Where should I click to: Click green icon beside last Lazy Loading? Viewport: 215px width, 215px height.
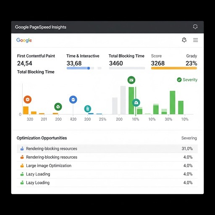click(22, 183)
